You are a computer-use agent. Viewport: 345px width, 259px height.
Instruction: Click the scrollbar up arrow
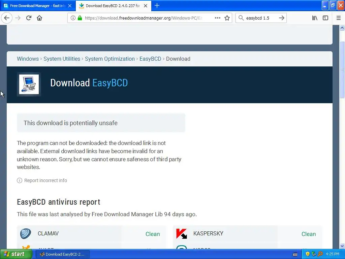[342, 28]
